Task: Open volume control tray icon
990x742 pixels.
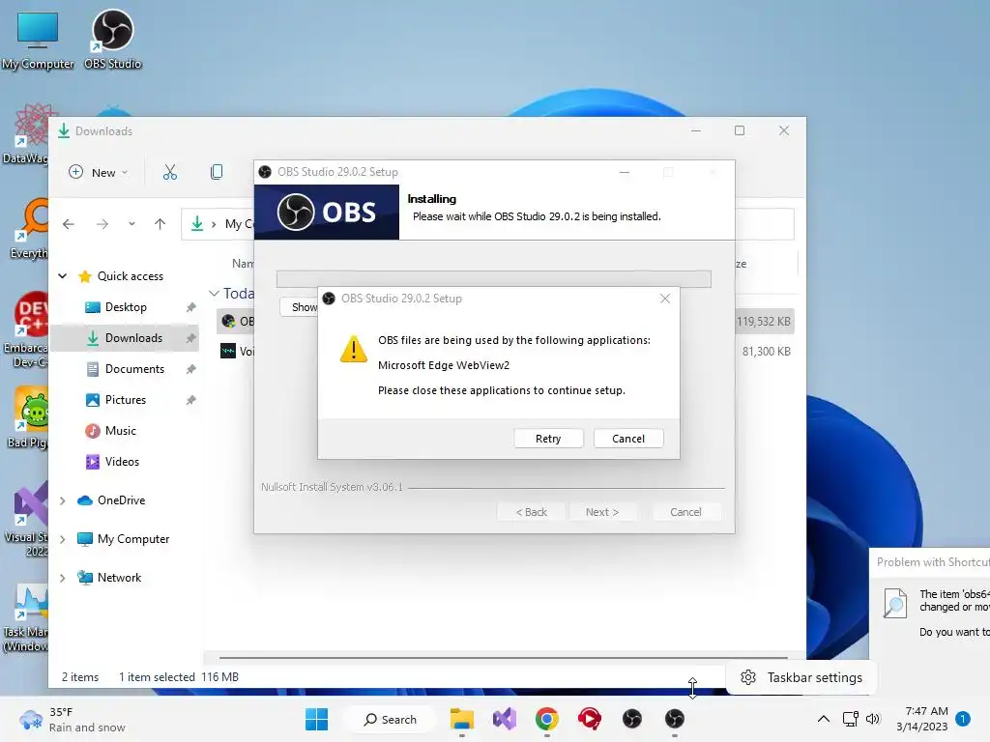Action: pos(873,719)
